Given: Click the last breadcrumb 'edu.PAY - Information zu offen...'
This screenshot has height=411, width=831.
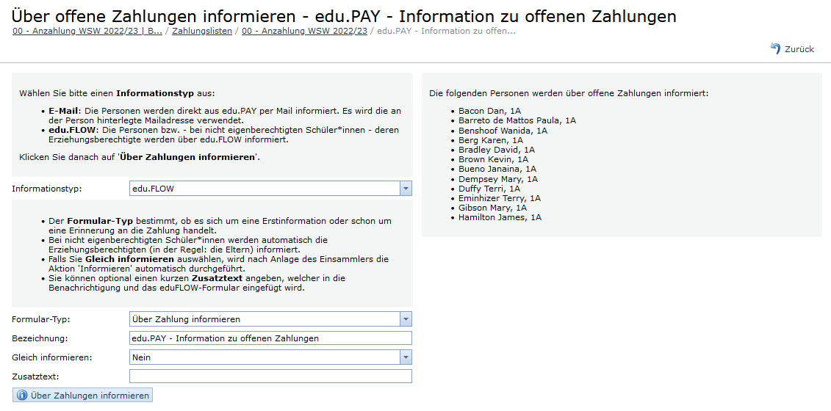Looking at the screenshot, I should point(446,31).
